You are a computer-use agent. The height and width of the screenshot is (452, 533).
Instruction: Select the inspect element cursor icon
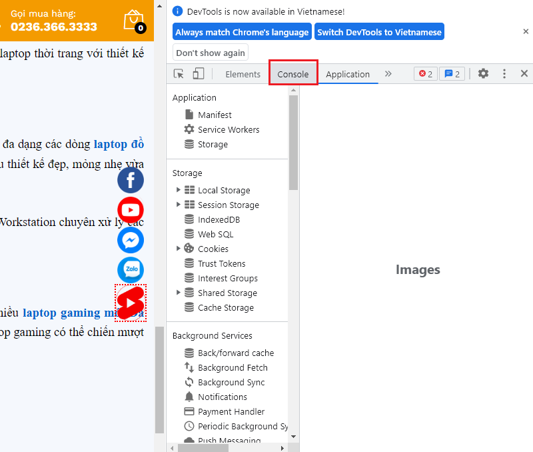[179, 73]
